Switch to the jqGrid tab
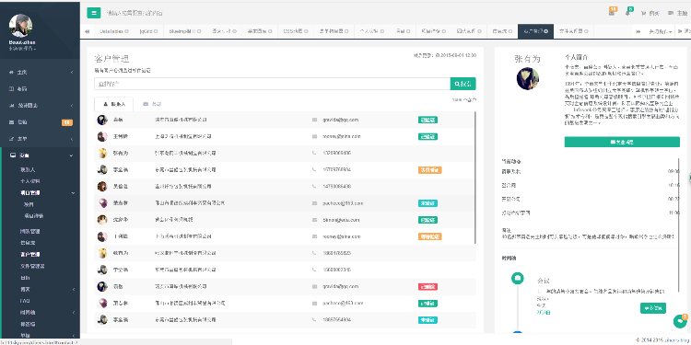 [148, 31]
